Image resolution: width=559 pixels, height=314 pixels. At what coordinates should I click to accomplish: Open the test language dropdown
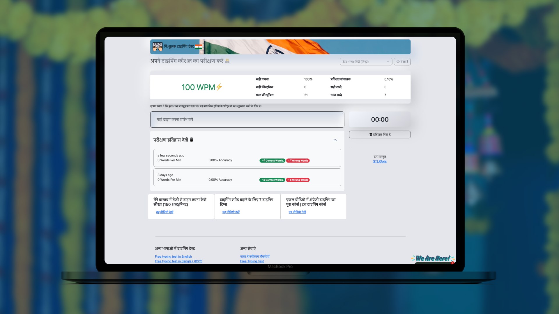tap(366, 62)
